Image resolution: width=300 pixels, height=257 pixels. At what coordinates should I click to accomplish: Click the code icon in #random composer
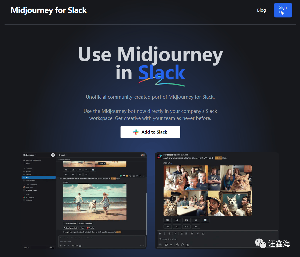pyautogui.click(x=198, y=233)
